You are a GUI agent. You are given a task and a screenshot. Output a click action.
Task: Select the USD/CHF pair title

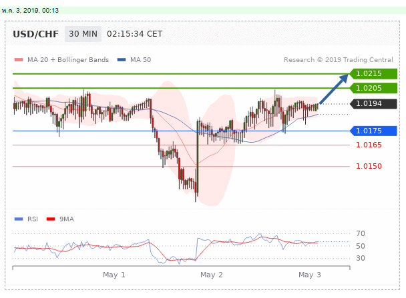(36, 34)
